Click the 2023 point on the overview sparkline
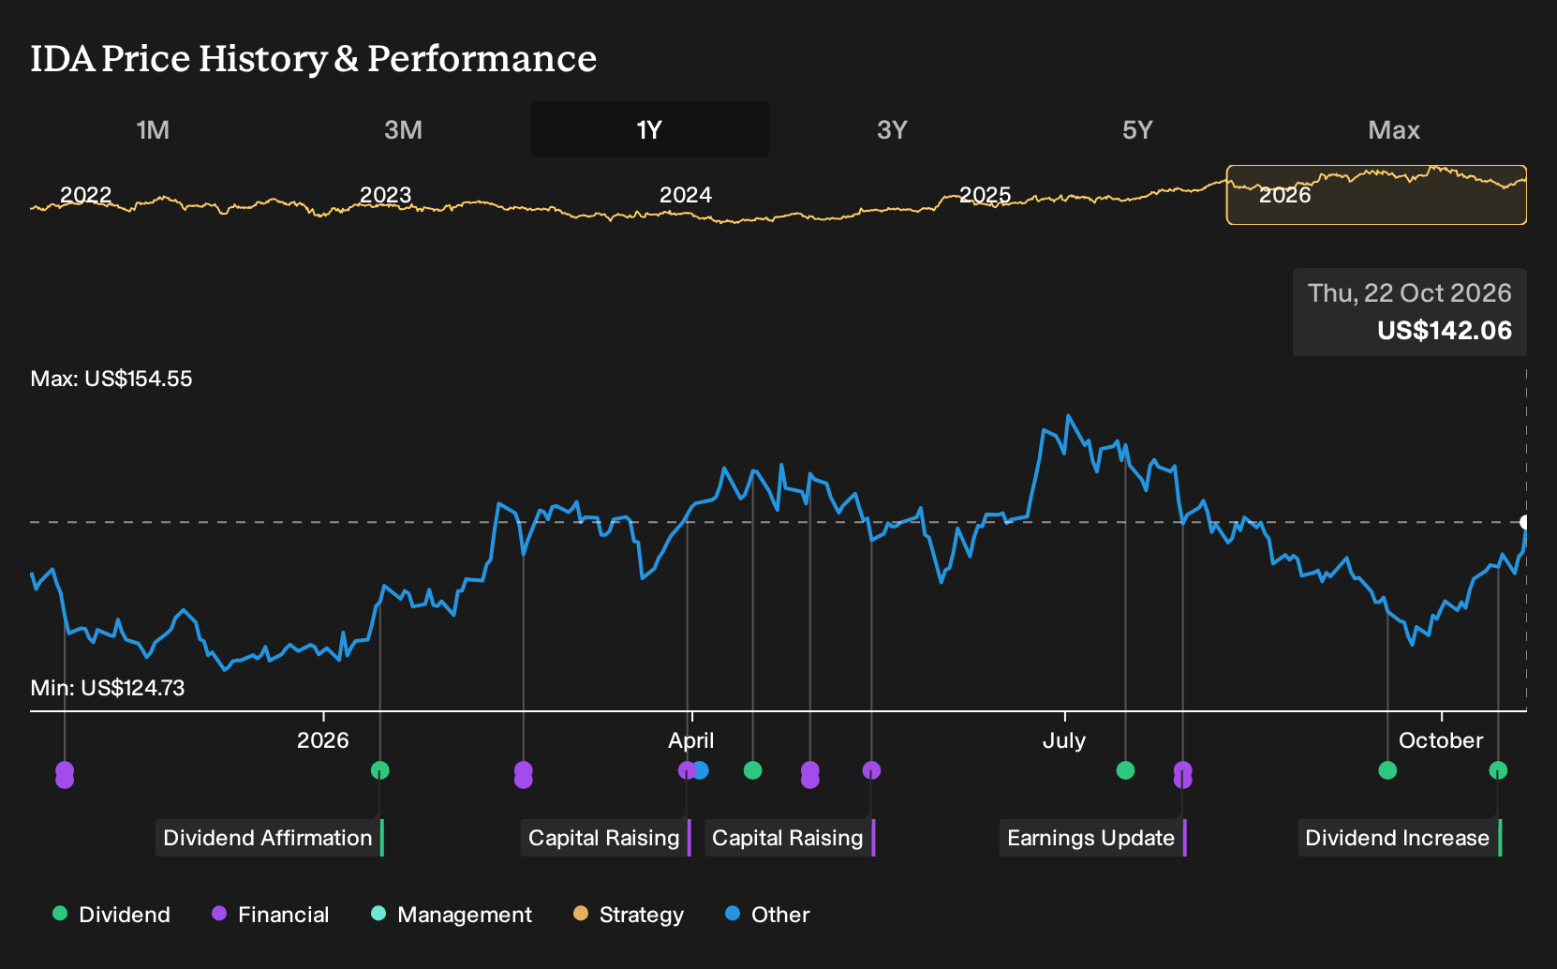1557x969 pixels. point(385,195)
